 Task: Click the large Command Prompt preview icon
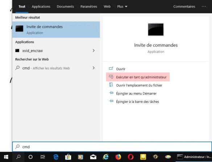click(x=156, y=29)
